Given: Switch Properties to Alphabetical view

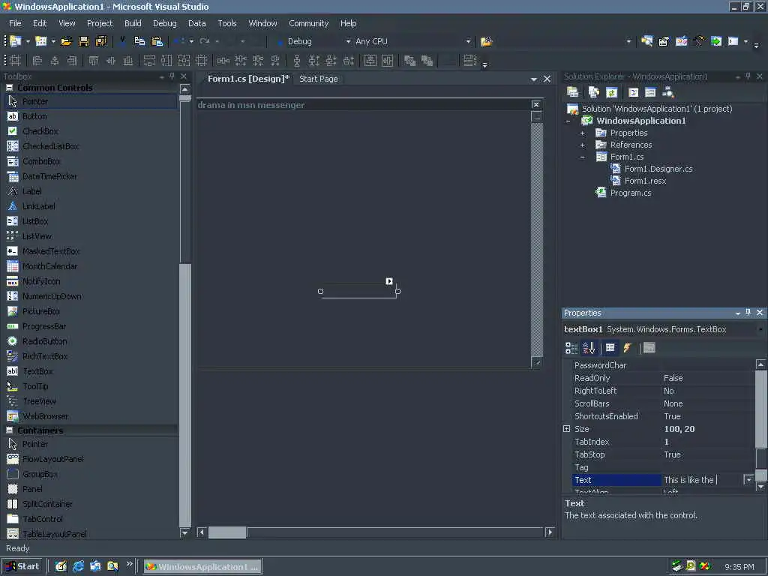Looking at the screenshot, I should (x=589, y=348).
